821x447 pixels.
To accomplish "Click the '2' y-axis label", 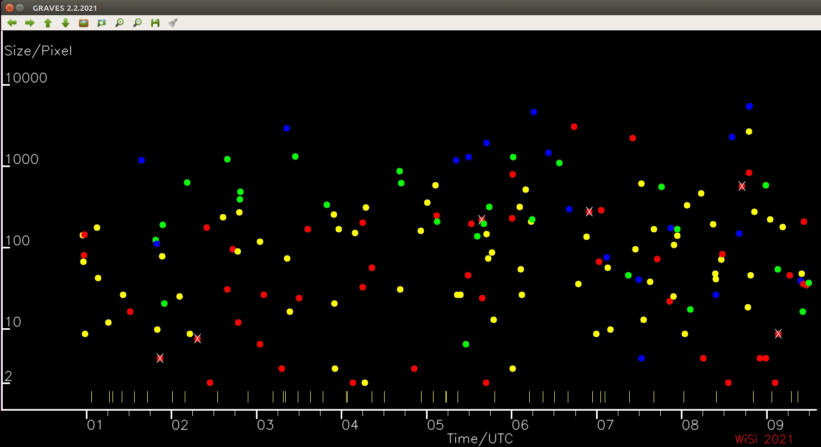I will click(8, 376).
